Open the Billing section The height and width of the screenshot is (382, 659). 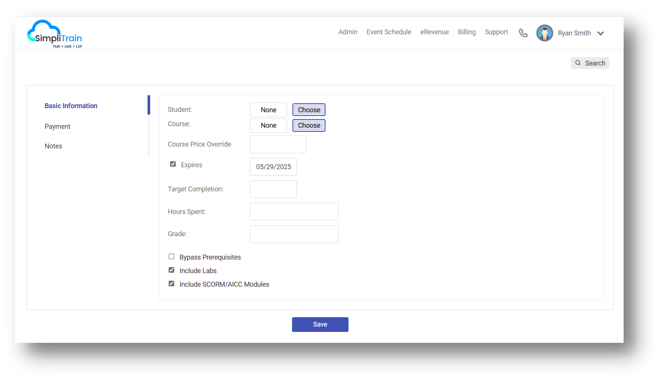tap(467, 32)
